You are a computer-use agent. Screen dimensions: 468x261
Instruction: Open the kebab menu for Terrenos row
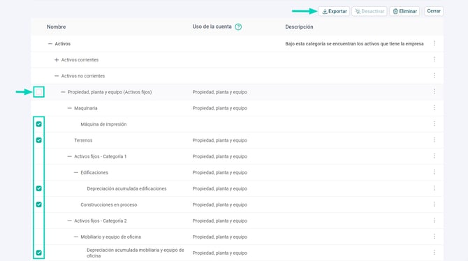point(434,140)
